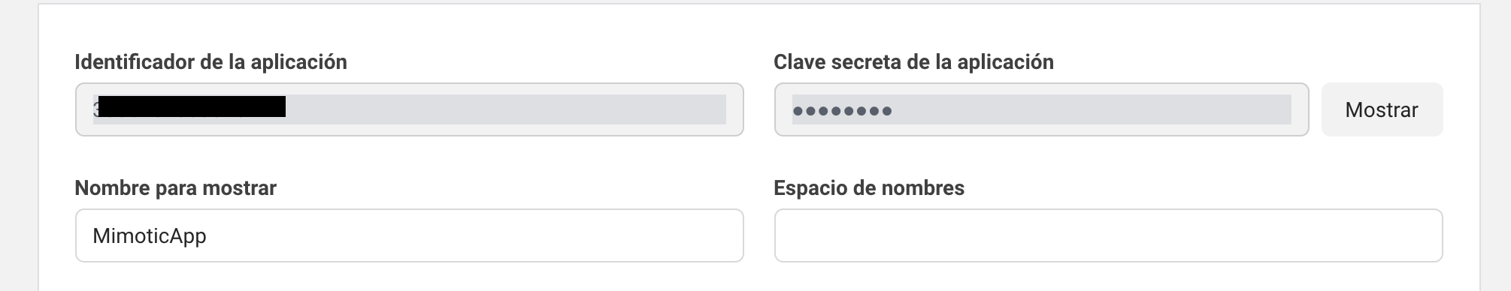This screenshot has height=291, width=1511.
Task: Click into the Nombre para mostrar field
Action: pos(410,235)
